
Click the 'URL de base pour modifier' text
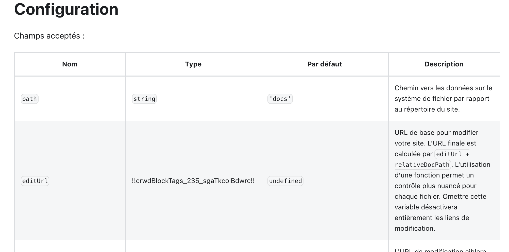tap(436, 133)
